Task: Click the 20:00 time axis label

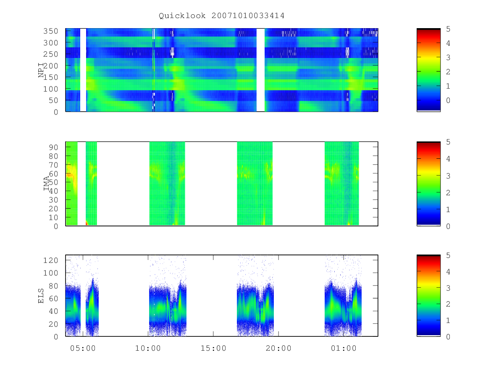Action: (x=278, y=348)
